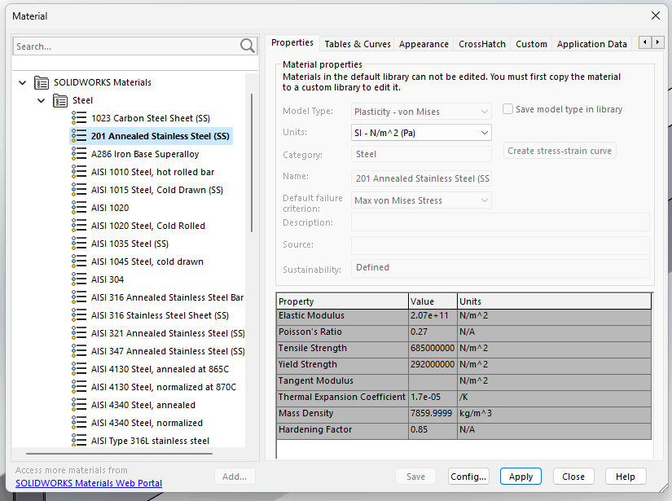
Task: Click the AISI 4130 Steel normalized at 870C icon
Action: pos(79,387)
